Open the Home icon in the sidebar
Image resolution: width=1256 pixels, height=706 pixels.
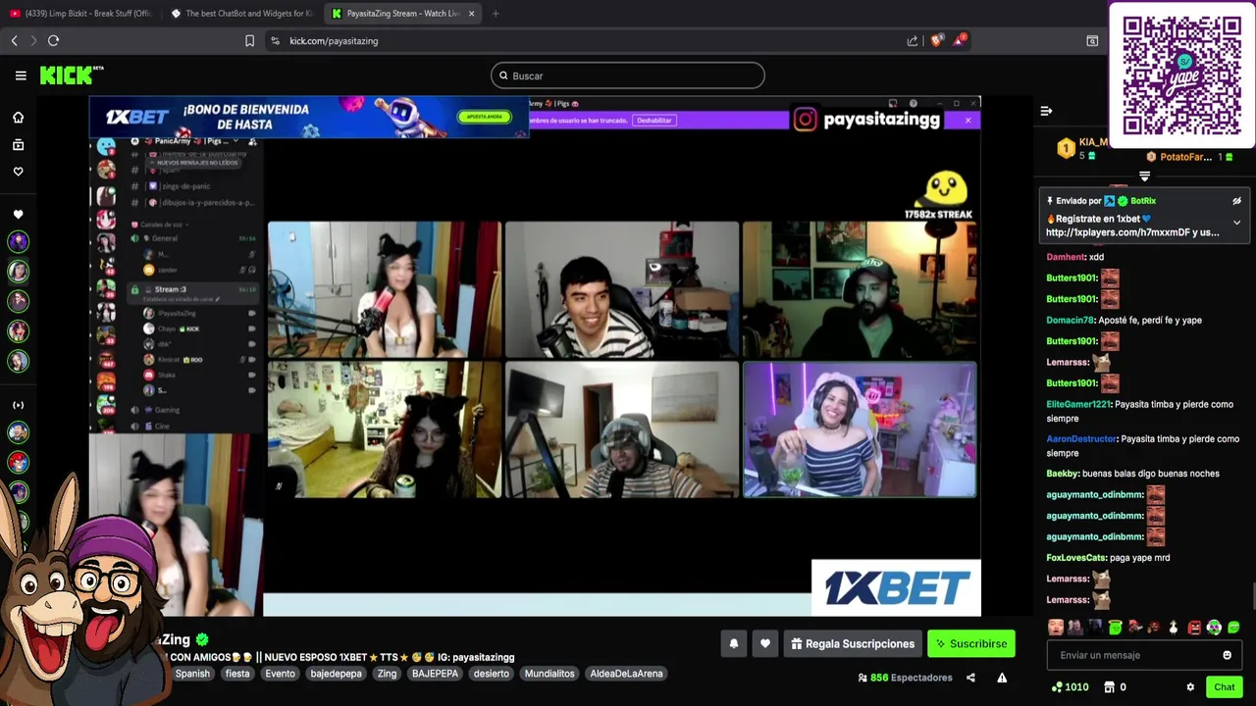coord(18,118)
